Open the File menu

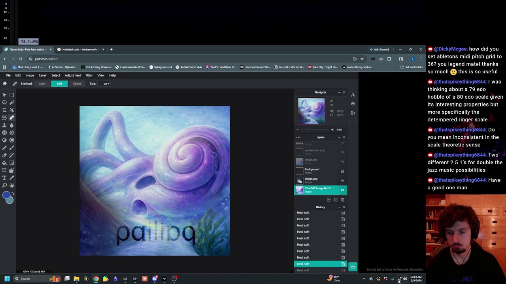click(8, 75)
